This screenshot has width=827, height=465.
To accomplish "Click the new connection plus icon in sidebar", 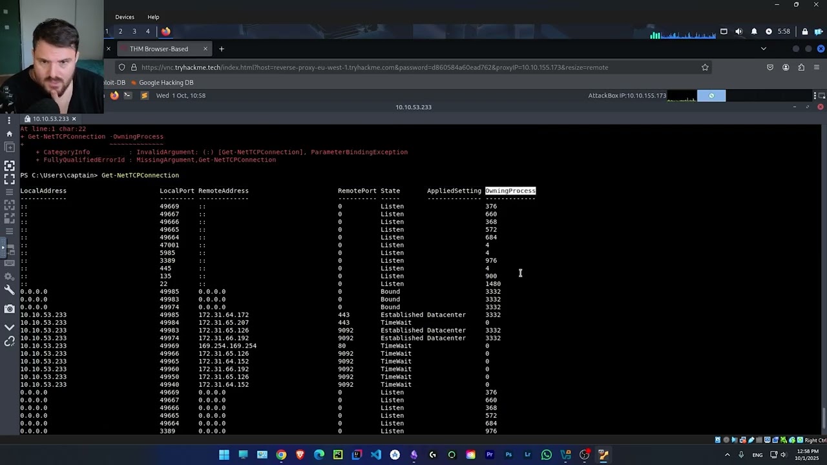I will (x=9, y=147).
